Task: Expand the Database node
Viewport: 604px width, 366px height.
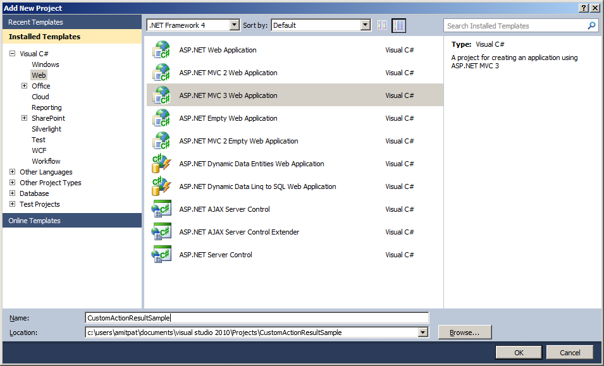Action: 12,193
